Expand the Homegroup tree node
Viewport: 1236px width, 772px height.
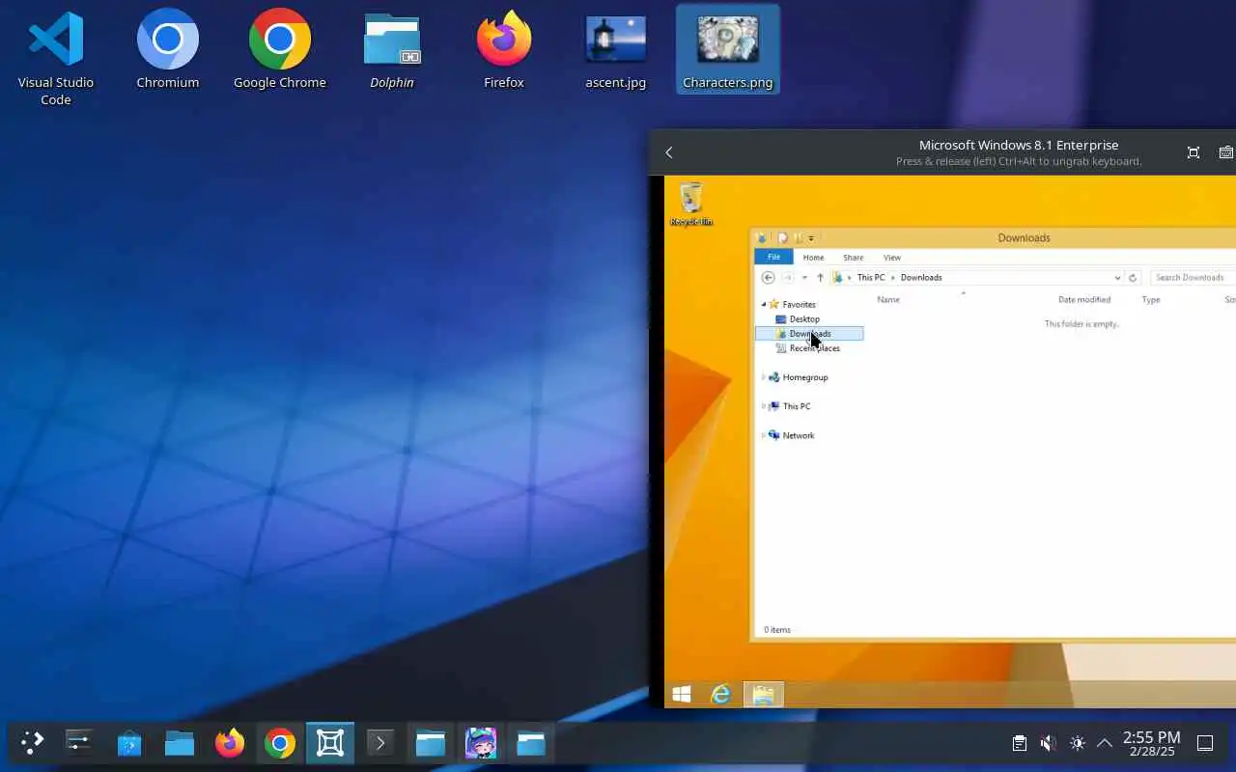(x=763, y=377)
